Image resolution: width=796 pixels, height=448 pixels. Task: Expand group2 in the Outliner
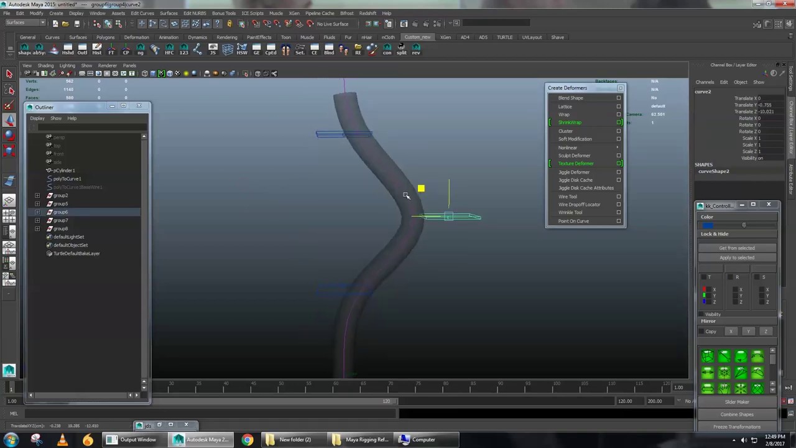[x=37, y=195]
